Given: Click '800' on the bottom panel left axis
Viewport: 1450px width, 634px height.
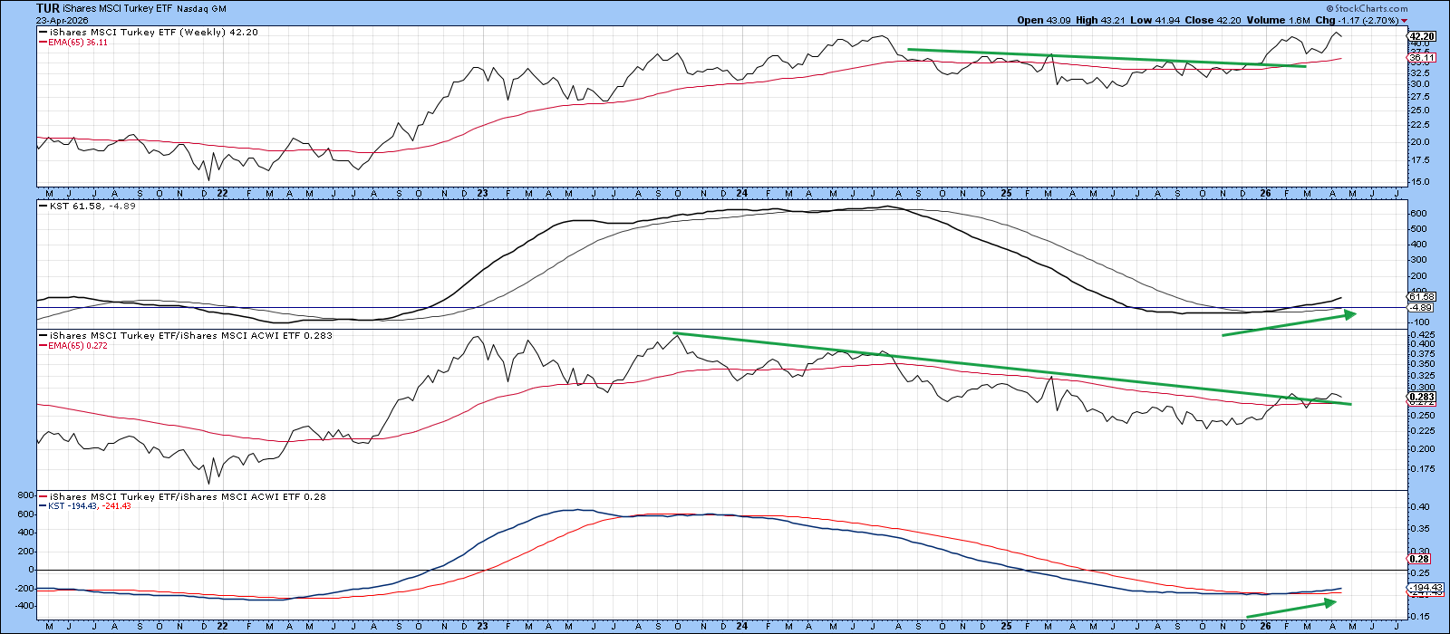Looking at the screenshot, I should (25, 496).
